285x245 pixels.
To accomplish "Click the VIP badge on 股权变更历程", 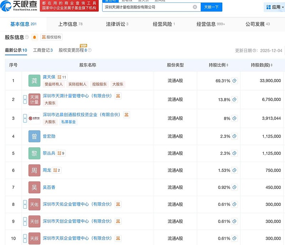I will 83,46.
